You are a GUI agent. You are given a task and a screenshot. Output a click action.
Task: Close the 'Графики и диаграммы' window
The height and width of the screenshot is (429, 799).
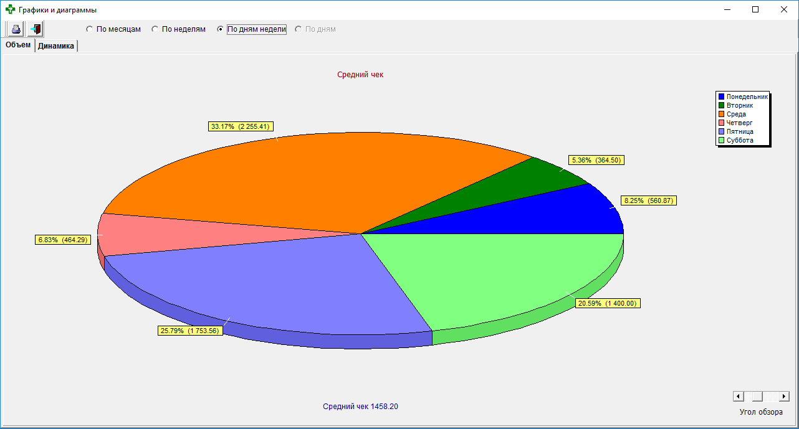784,10
